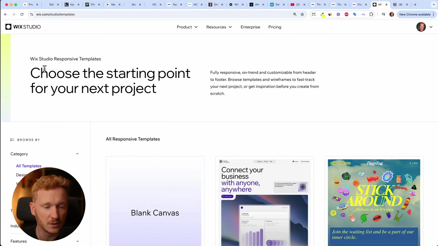Open the site information icon in address bar
The image size is (438, 246).
tap(31, 14)
